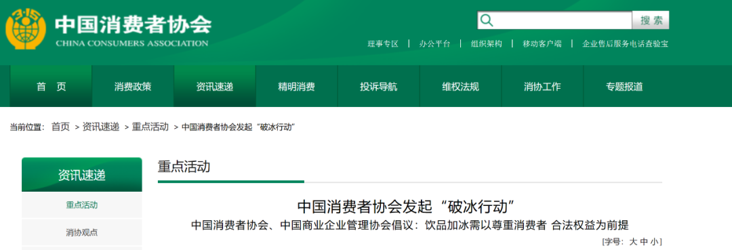Open the 消费政策 navigation item
Image resolution: width=732 pixels, height=250 pixels.
pos(133,86)
